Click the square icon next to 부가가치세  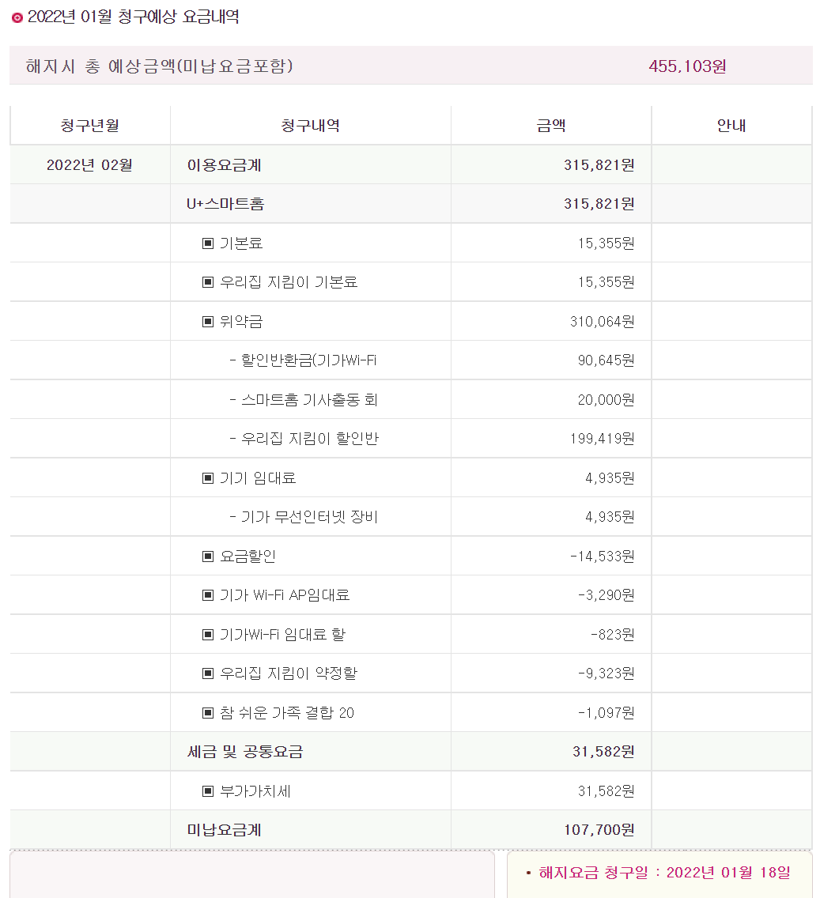click(208, 791)
